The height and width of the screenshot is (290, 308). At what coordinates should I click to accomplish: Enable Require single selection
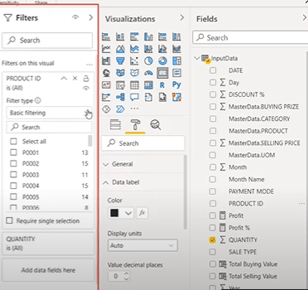coord(9,221)
